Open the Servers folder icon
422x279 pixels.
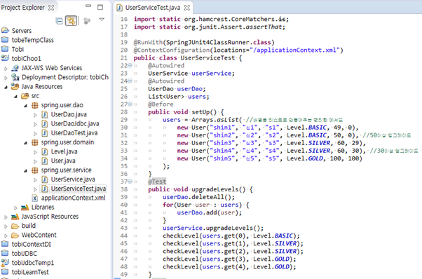6,30
